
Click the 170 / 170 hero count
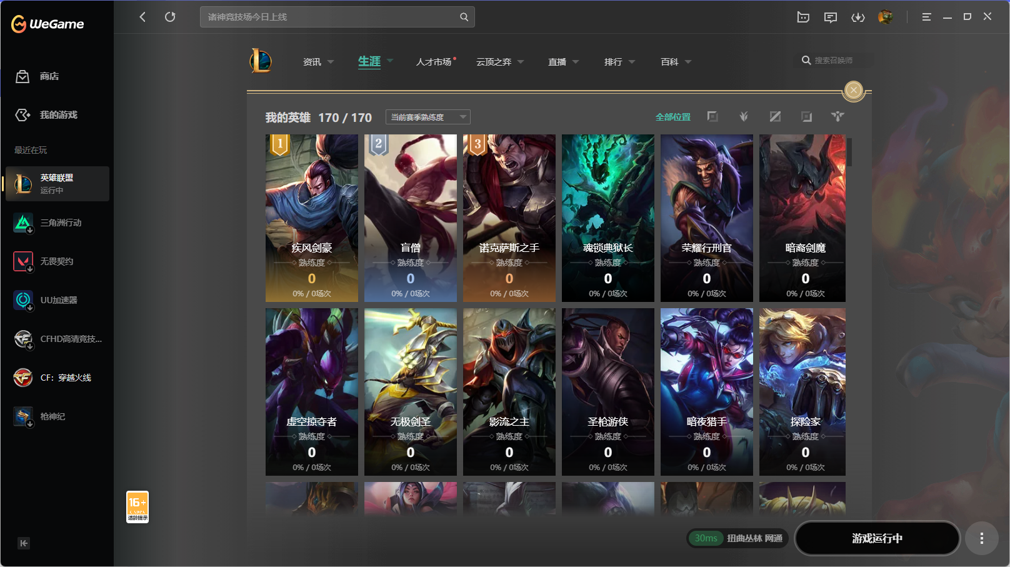click(x=345, y=118)
